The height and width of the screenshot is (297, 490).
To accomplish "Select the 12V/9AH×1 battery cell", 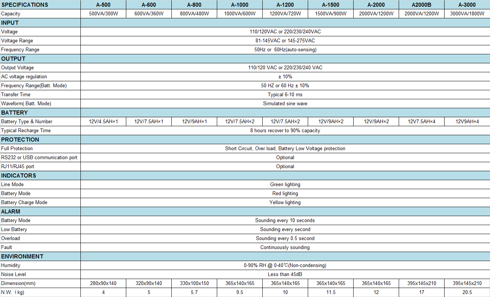I will (x=194, y=122).
